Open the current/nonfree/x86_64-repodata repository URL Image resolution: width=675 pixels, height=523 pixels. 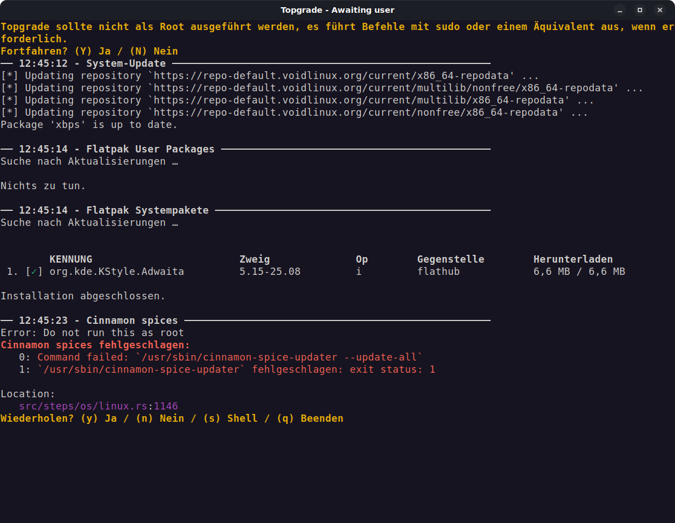358,112
